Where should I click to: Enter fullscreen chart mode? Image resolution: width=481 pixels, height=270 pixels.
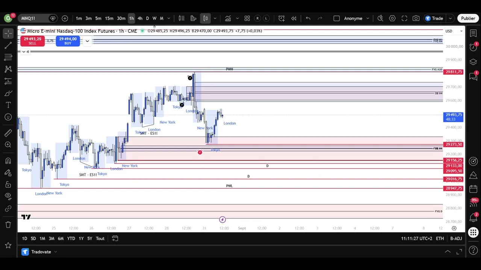[404, 18]
